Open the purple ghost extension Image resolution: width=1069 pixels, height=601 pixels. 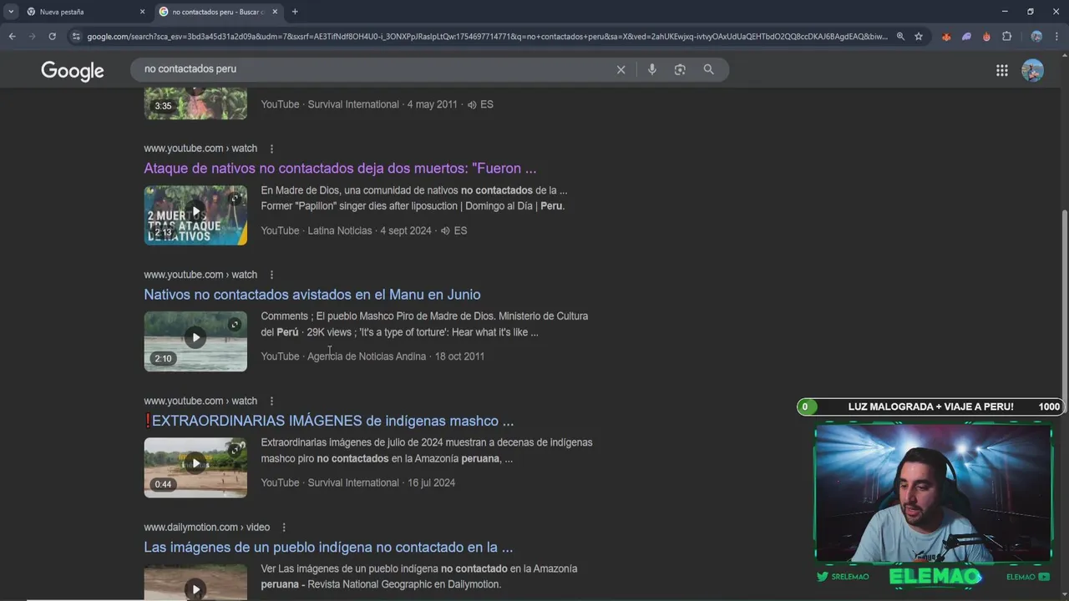pos(966,37)
